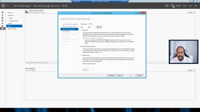Select iSCSI Virtual Disk Size wizard step
Screen dimensions: 200x112
pos(69,29)
